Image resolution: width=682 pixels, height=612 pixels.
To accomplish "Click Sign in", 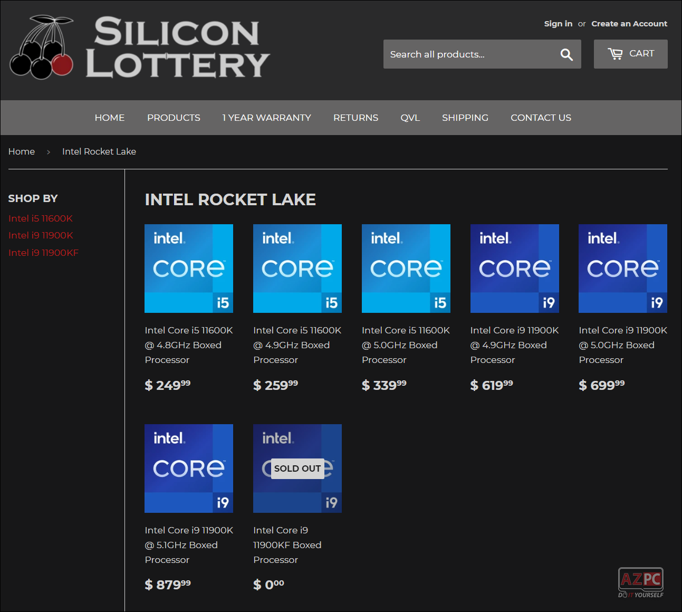I will 558,23.
